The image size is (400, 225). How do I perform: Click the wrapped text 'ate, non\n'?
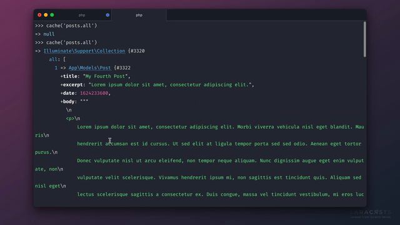pos(49,169)
